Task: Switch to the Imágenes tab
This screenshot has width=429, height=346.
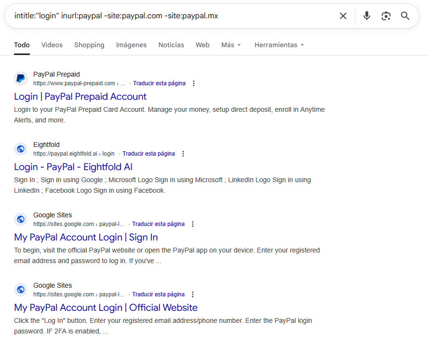Action: click(131, 45)
